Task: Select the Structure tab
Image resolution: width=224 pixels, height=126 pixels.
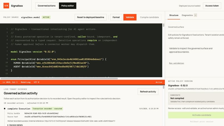Action: tap(174, 15)
